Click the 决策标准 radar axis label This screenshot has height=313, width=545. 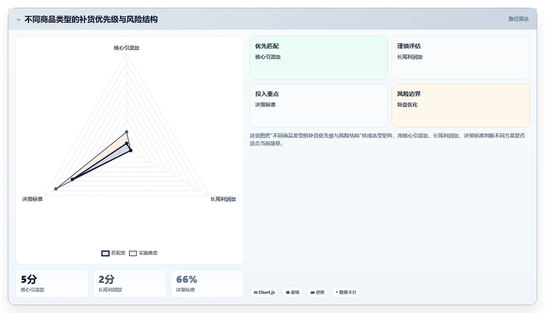click(33, 199)
